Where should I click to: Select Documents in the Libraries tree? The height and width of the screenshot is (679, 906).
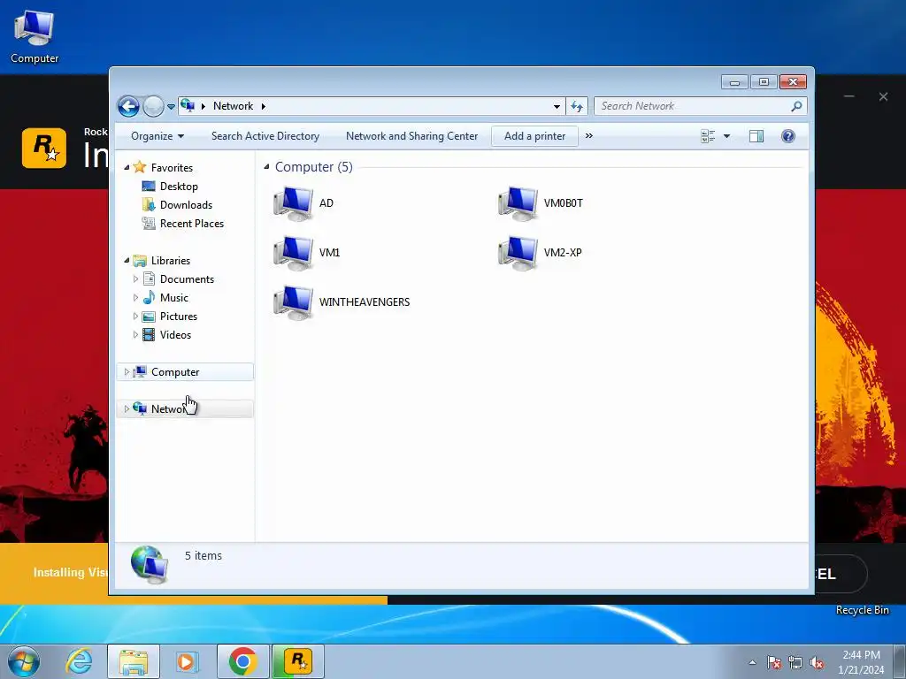pos(187,278)
